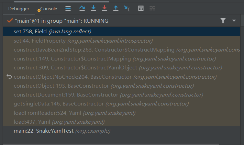Click the Step Out icon

[116, 8]
